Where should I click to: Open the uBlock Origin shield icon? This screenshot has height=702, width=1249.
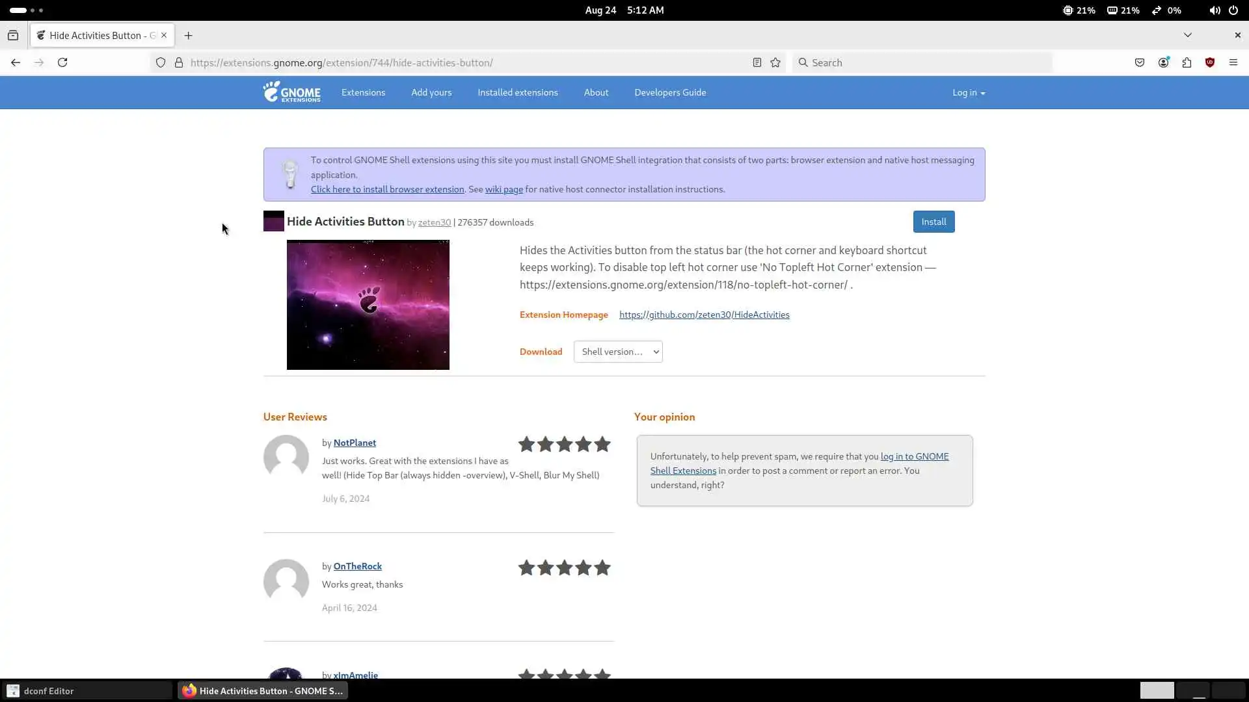click(x=1210, y=62)
